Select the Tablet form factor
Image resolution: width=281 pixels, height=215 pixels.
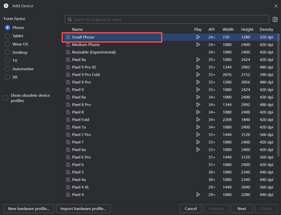click(8, 36)
